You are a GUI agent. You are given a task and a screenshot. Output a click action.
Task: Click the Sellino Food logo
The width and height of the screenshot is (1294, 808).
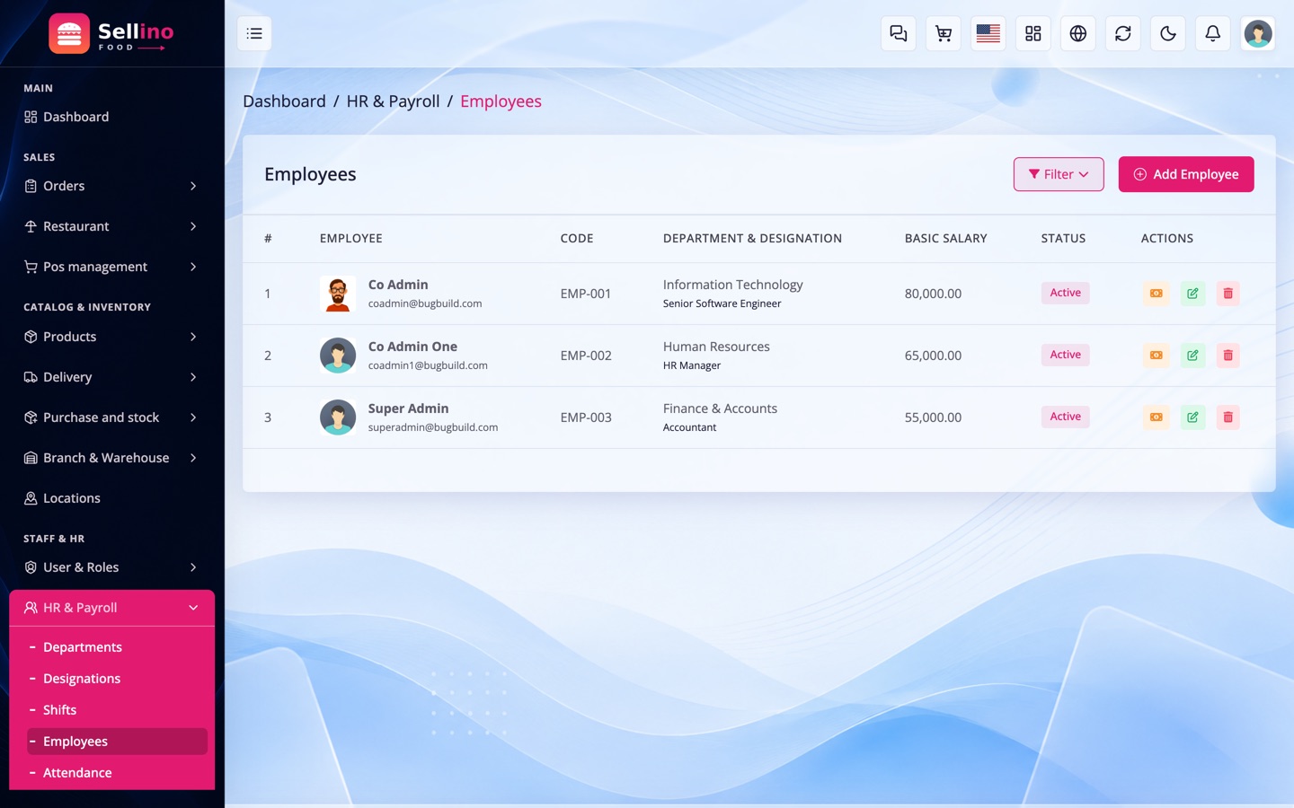tap(111, 34)
